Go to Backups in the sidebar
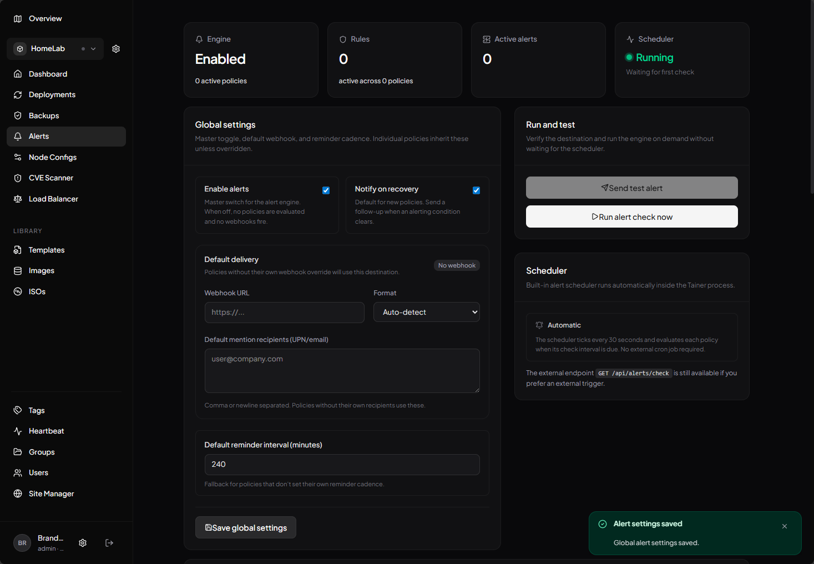Image resolution: width=814 pixels, height=564 pixels. click(44, 115)
